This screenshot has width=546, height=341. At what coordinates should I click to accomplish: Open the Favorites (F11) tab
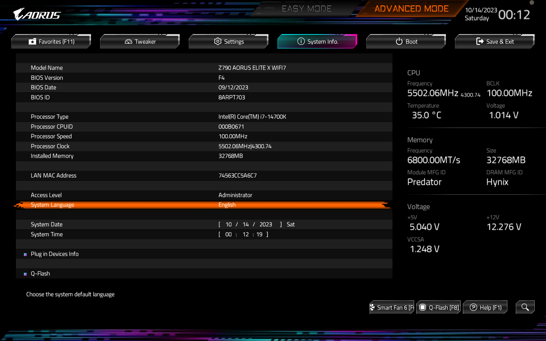pyautogui.click(x=51, y=41)
